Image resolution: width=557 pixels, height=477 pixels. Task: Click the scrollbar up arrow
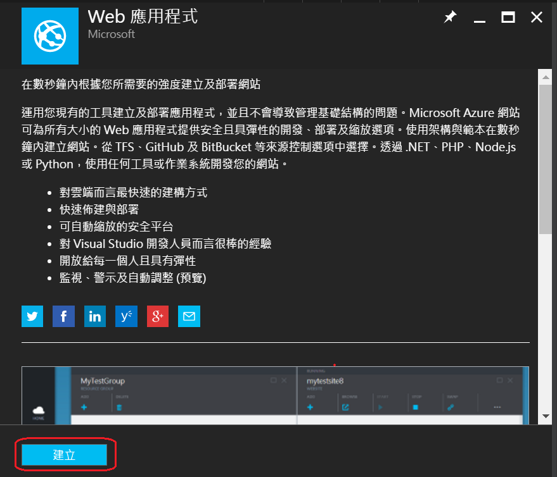pos(546,77)
